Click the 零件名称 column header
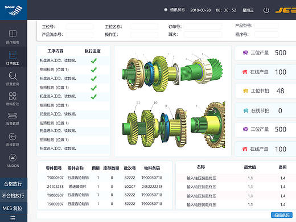Viewport: 296px width, 222px height. (x=76, y=168)
